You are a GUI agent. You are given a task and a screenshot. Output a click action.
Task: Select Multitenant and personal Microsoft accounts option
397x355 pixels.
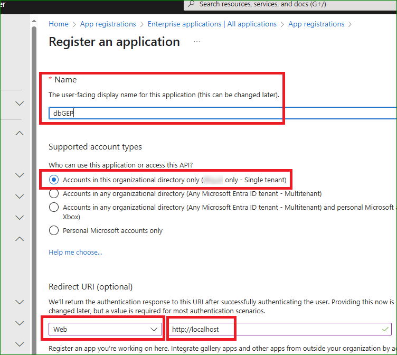point(54,208)
